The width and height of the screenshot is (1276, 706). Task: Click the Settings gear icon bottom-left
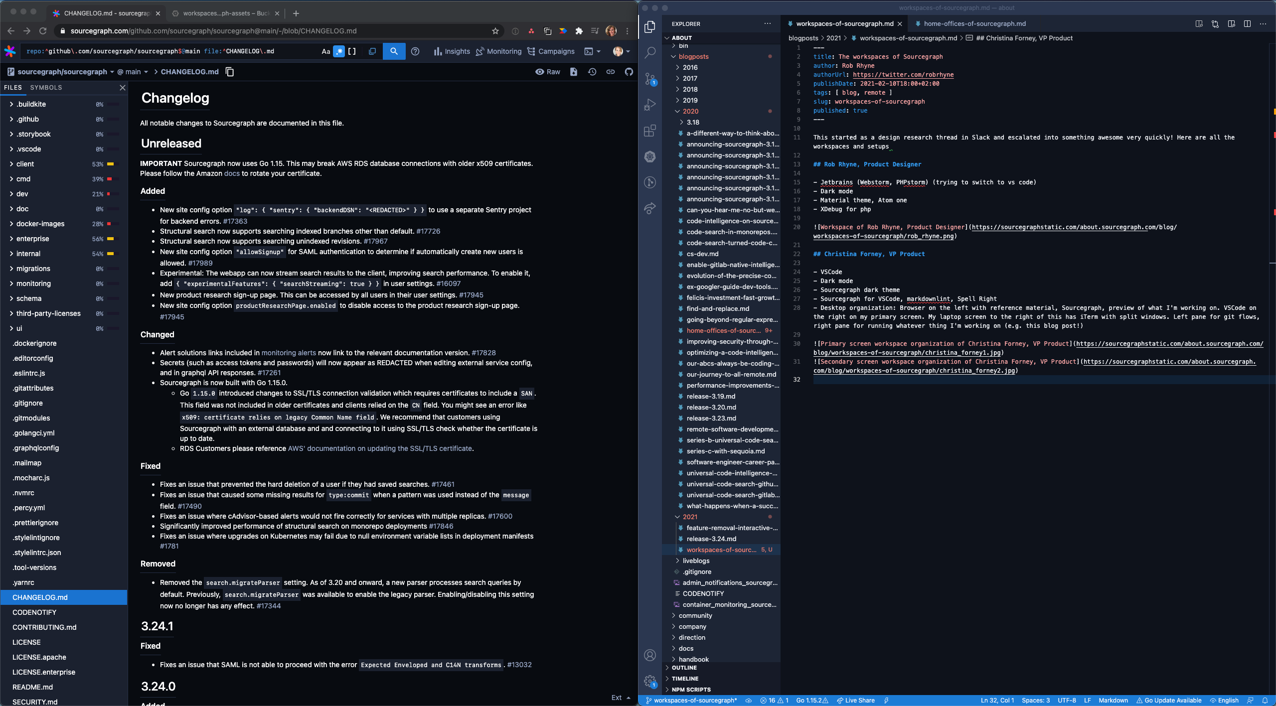point(650,679)
